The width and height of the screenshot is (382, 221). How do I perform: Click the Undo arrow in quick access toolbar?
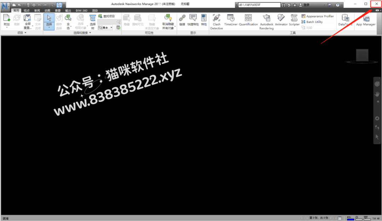coord(40,5)
